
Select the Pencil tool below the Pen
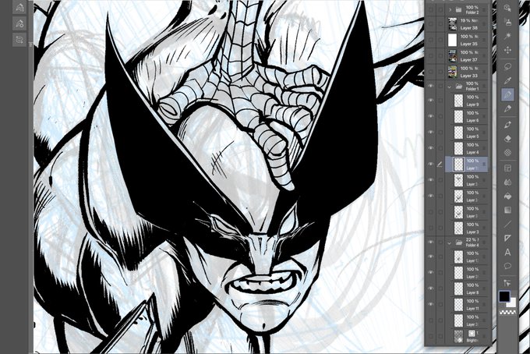[507, 109]
